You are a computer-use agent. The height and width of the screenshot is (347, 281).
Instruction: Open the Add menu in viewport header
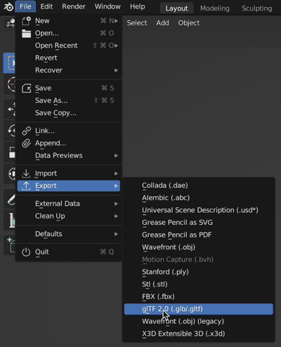[x=162, y=23]
